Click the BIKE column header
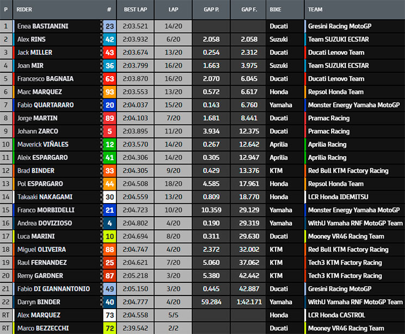 tap(276, 10)
